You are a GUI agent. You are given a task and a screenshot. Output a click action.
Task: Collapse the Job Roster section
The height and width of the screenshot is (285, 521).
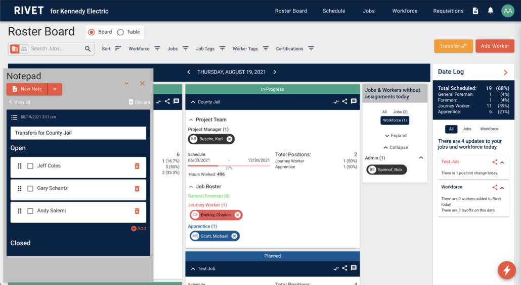click(191, 187)
